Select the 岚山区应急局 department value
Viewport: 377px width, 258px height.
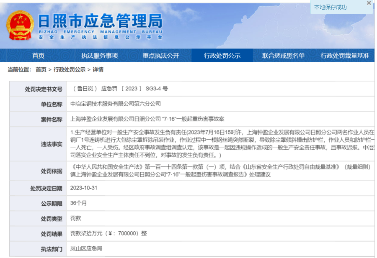86,248
